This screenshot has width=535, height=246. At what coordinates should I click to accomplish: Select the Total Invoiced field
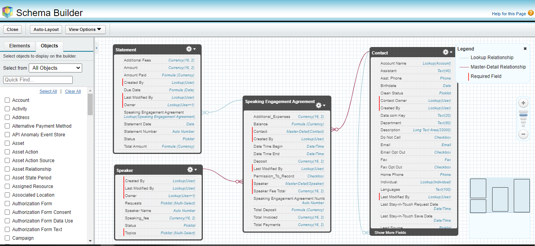(x=289, y=217)
